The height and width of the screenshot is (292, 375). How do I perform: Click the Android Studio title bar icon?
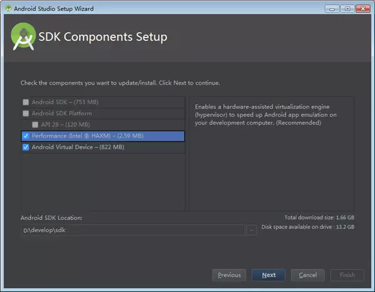(x=8, y=9)
